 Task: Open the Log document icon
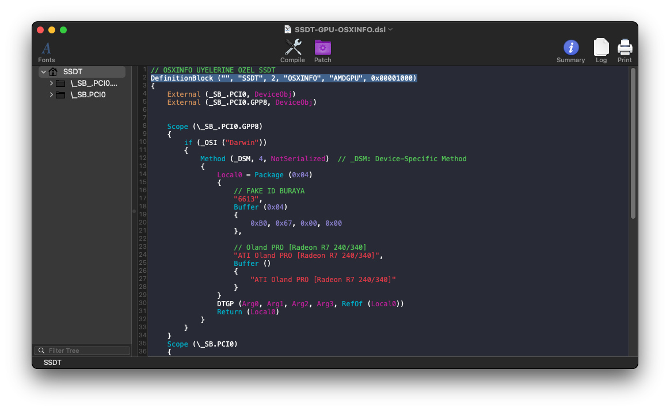click(x=601, y=47)
